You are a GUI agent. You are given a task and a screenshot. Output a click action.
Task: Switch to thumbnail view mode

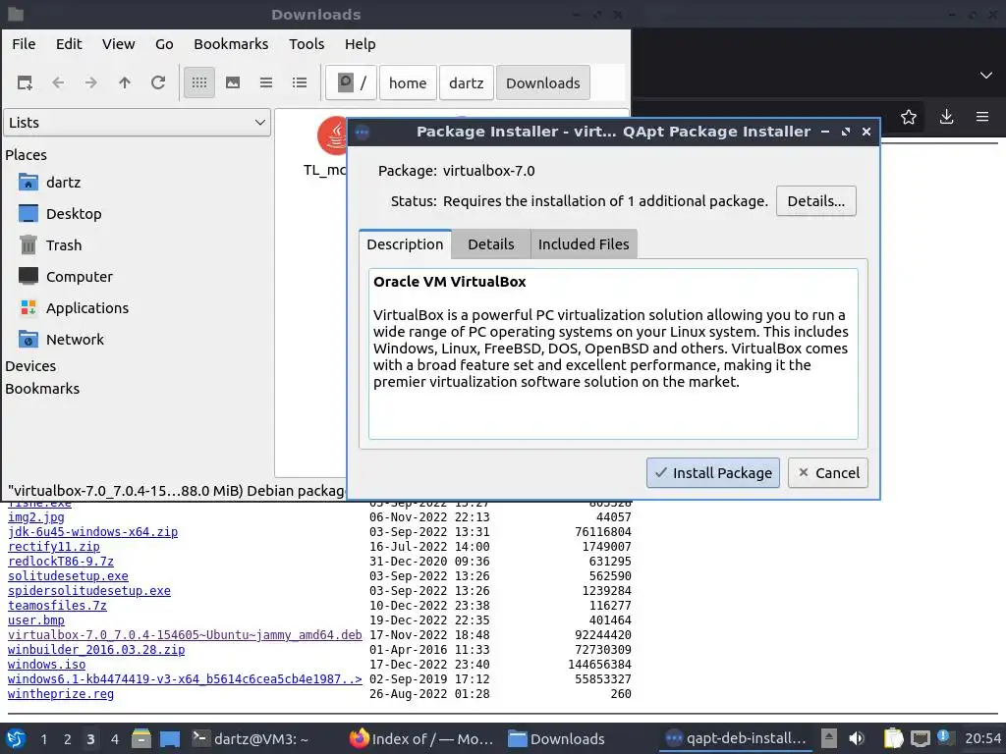tap(233, 82)
